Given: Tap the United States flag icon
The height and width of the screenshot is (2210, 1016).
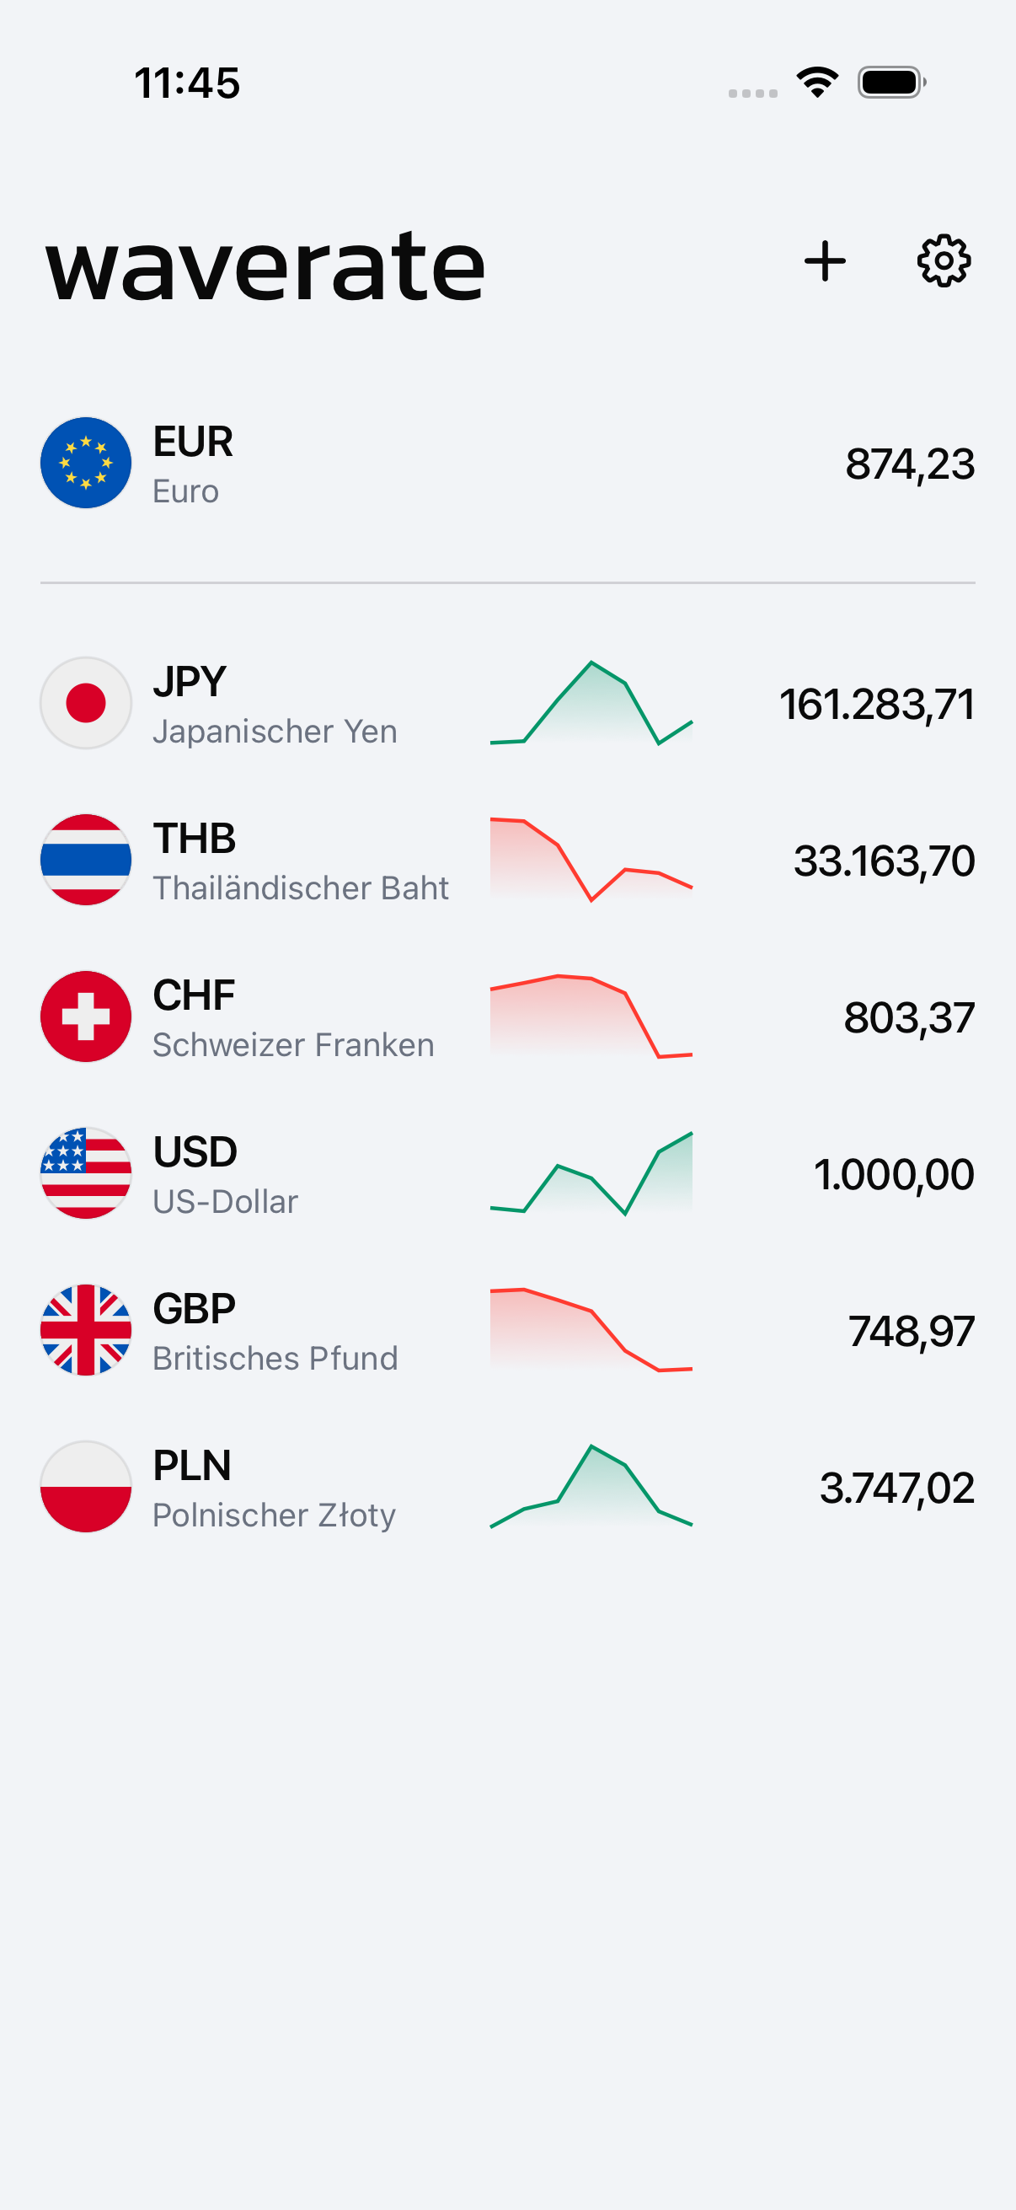Looking at the screenshot, I should click(86, 1173).
